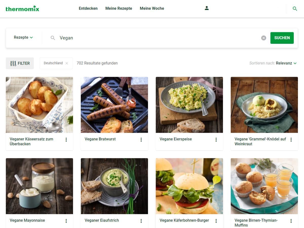Open the Vegane 'Grammel'-Knödel recipe thumbnail
304x228 pixels.
[x=264, y=105]
